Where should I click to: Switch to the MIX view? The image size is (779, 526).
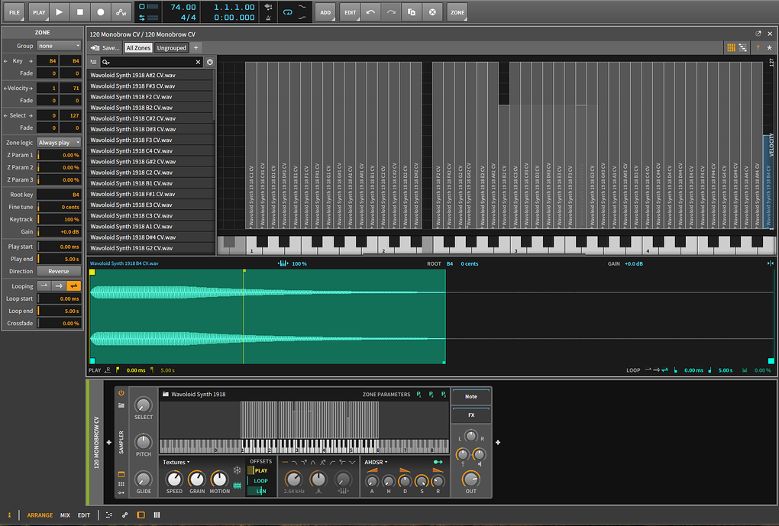tap(65, 515)
